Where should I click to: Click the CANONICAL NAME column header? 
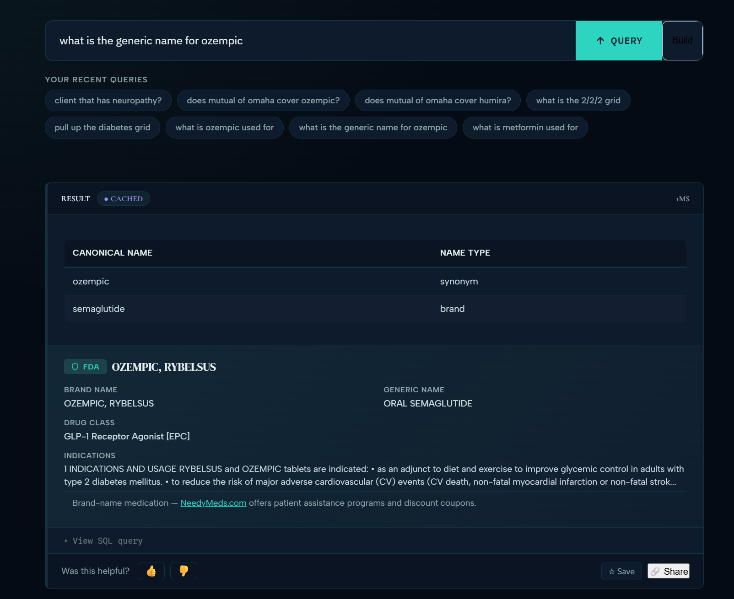tap(113, 253)
